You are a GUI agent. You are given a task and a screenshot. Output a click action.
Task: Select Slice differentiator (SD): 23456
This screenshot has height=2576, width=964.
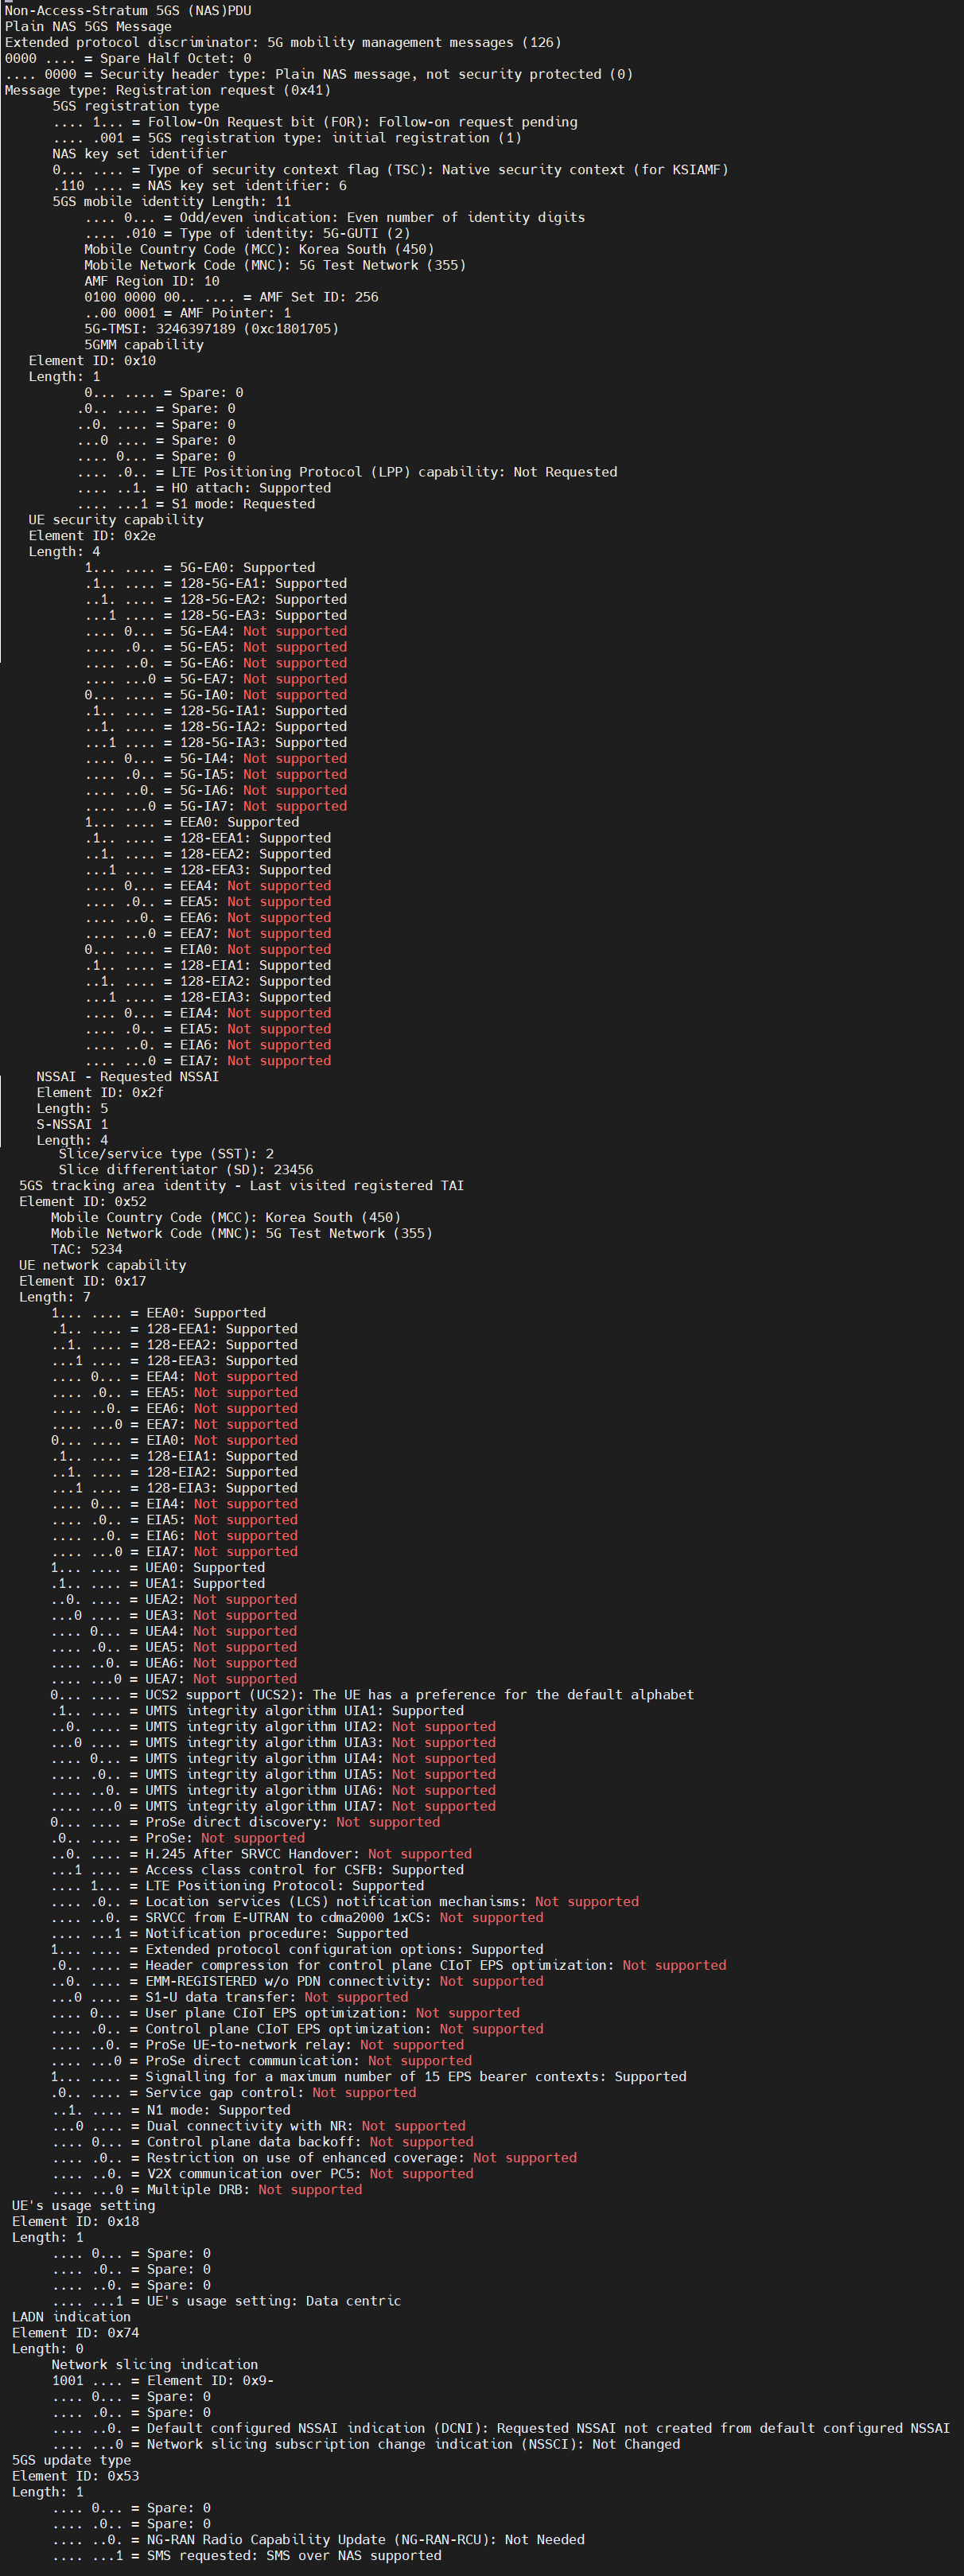click(185, 1169)
